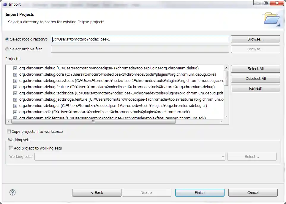This screenshot has height=204, width=286.
Task: Open the Working sets dropdown
Action: pyautogui.click(x=222, y=156)
